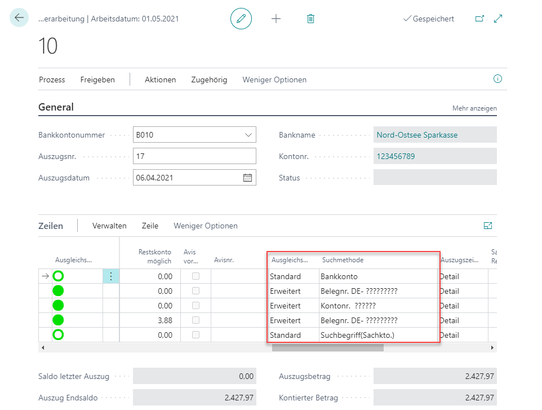Image resolution: width=542 pixels, height=410 pixels.
Task: Click Nord-Ostsee Sparkasse bank name link
Action: tap(417, 135)
